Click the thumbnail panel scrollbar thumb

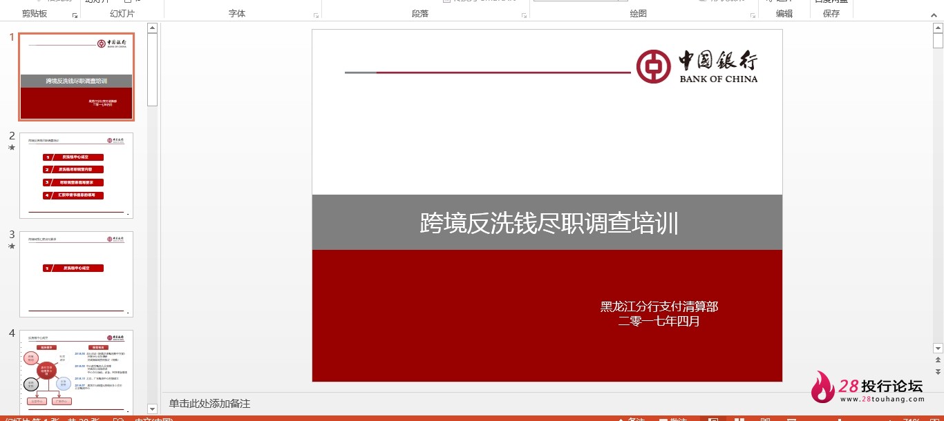153,69
